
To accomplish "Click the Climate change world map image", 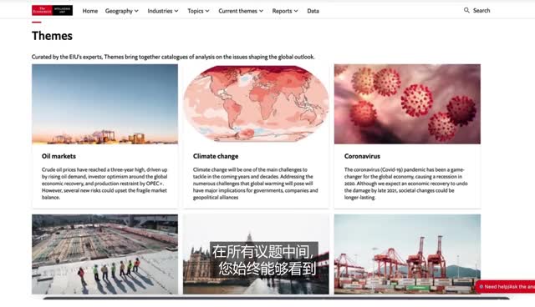I will 256,104.
